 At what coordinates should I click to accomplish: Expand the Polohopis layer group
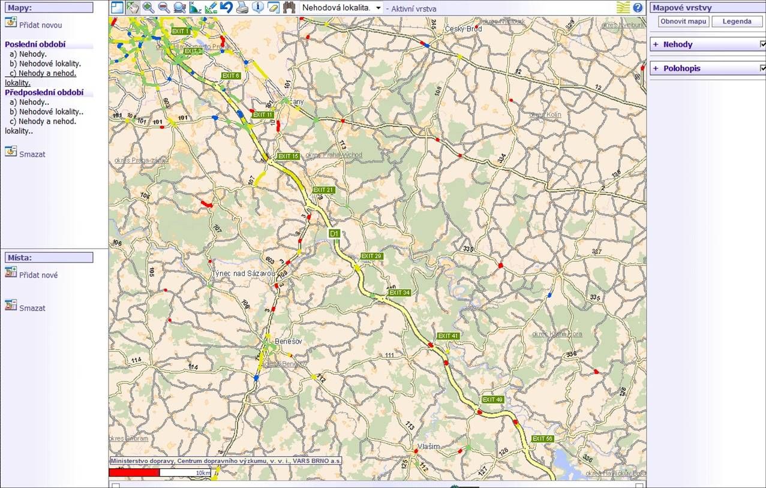656,68
